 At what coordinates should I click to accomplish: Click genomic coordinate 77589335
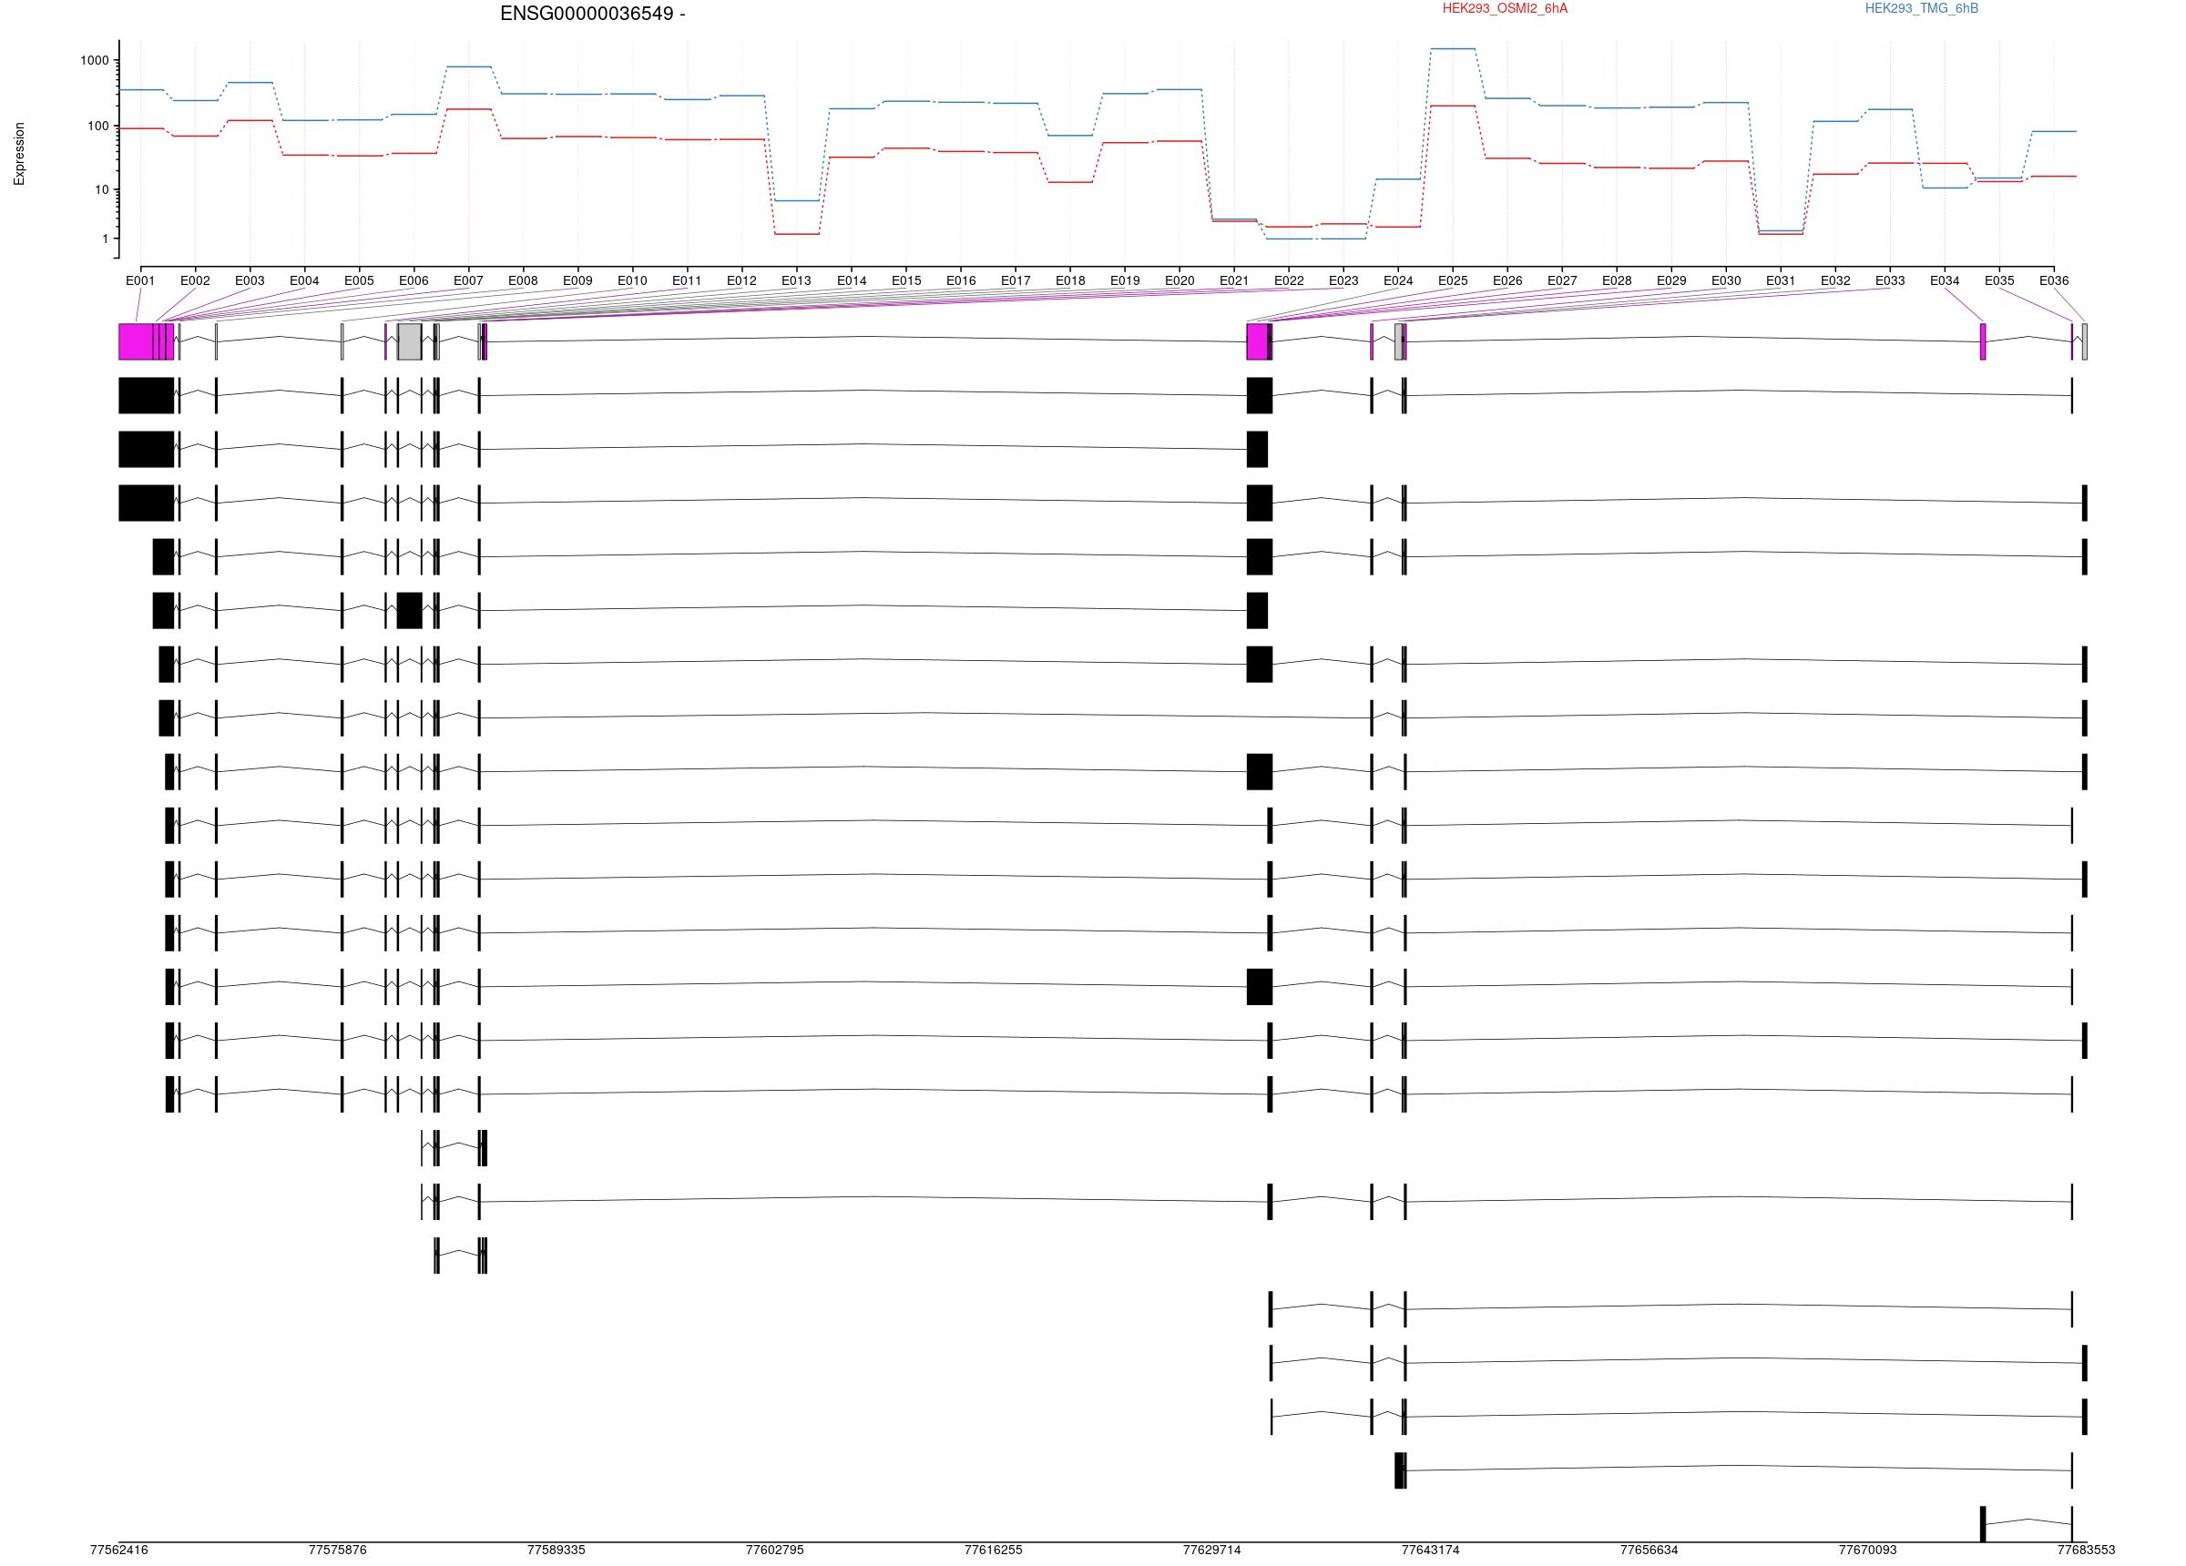point(557,1550)
